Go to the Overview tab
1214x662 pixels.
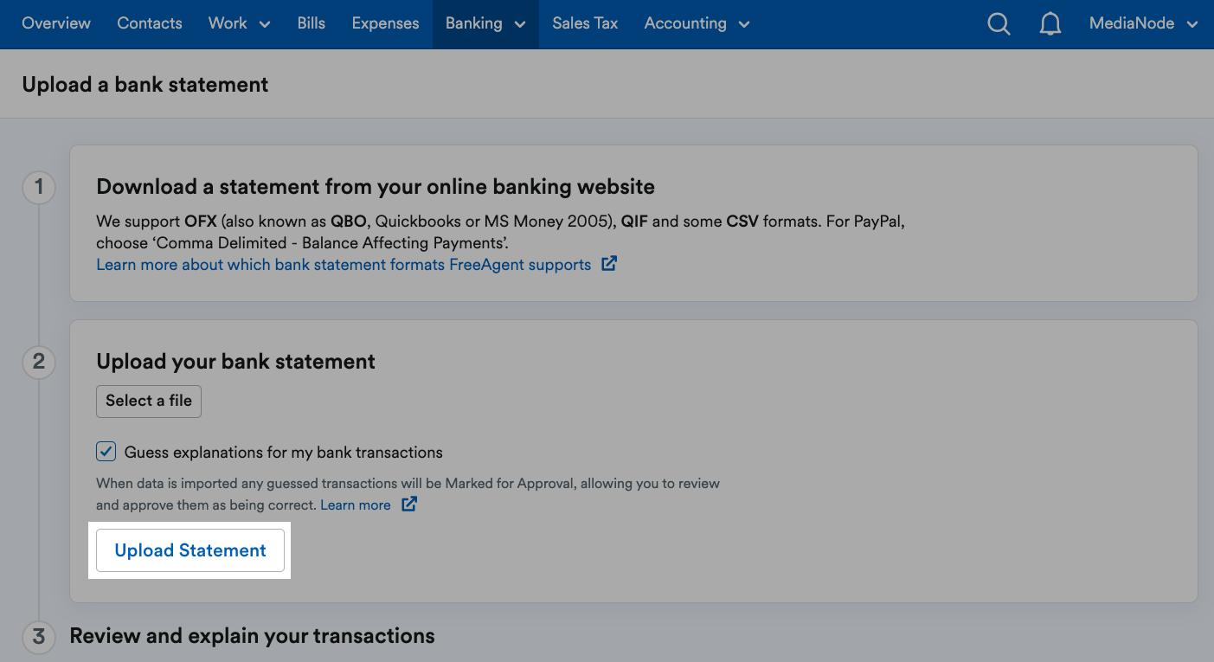pyautogui.click(x=56, y=23)
